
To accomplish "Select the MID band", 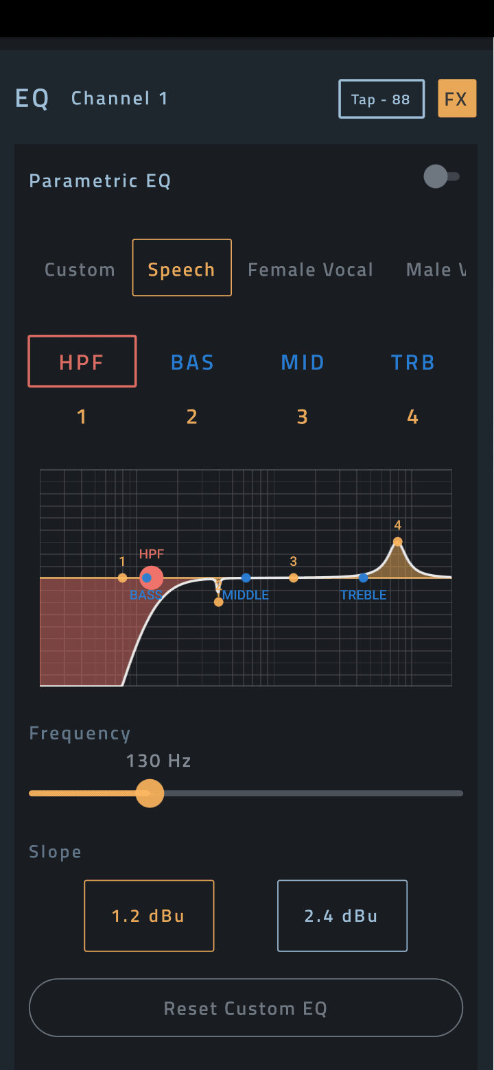I will (x=303, y=362).
